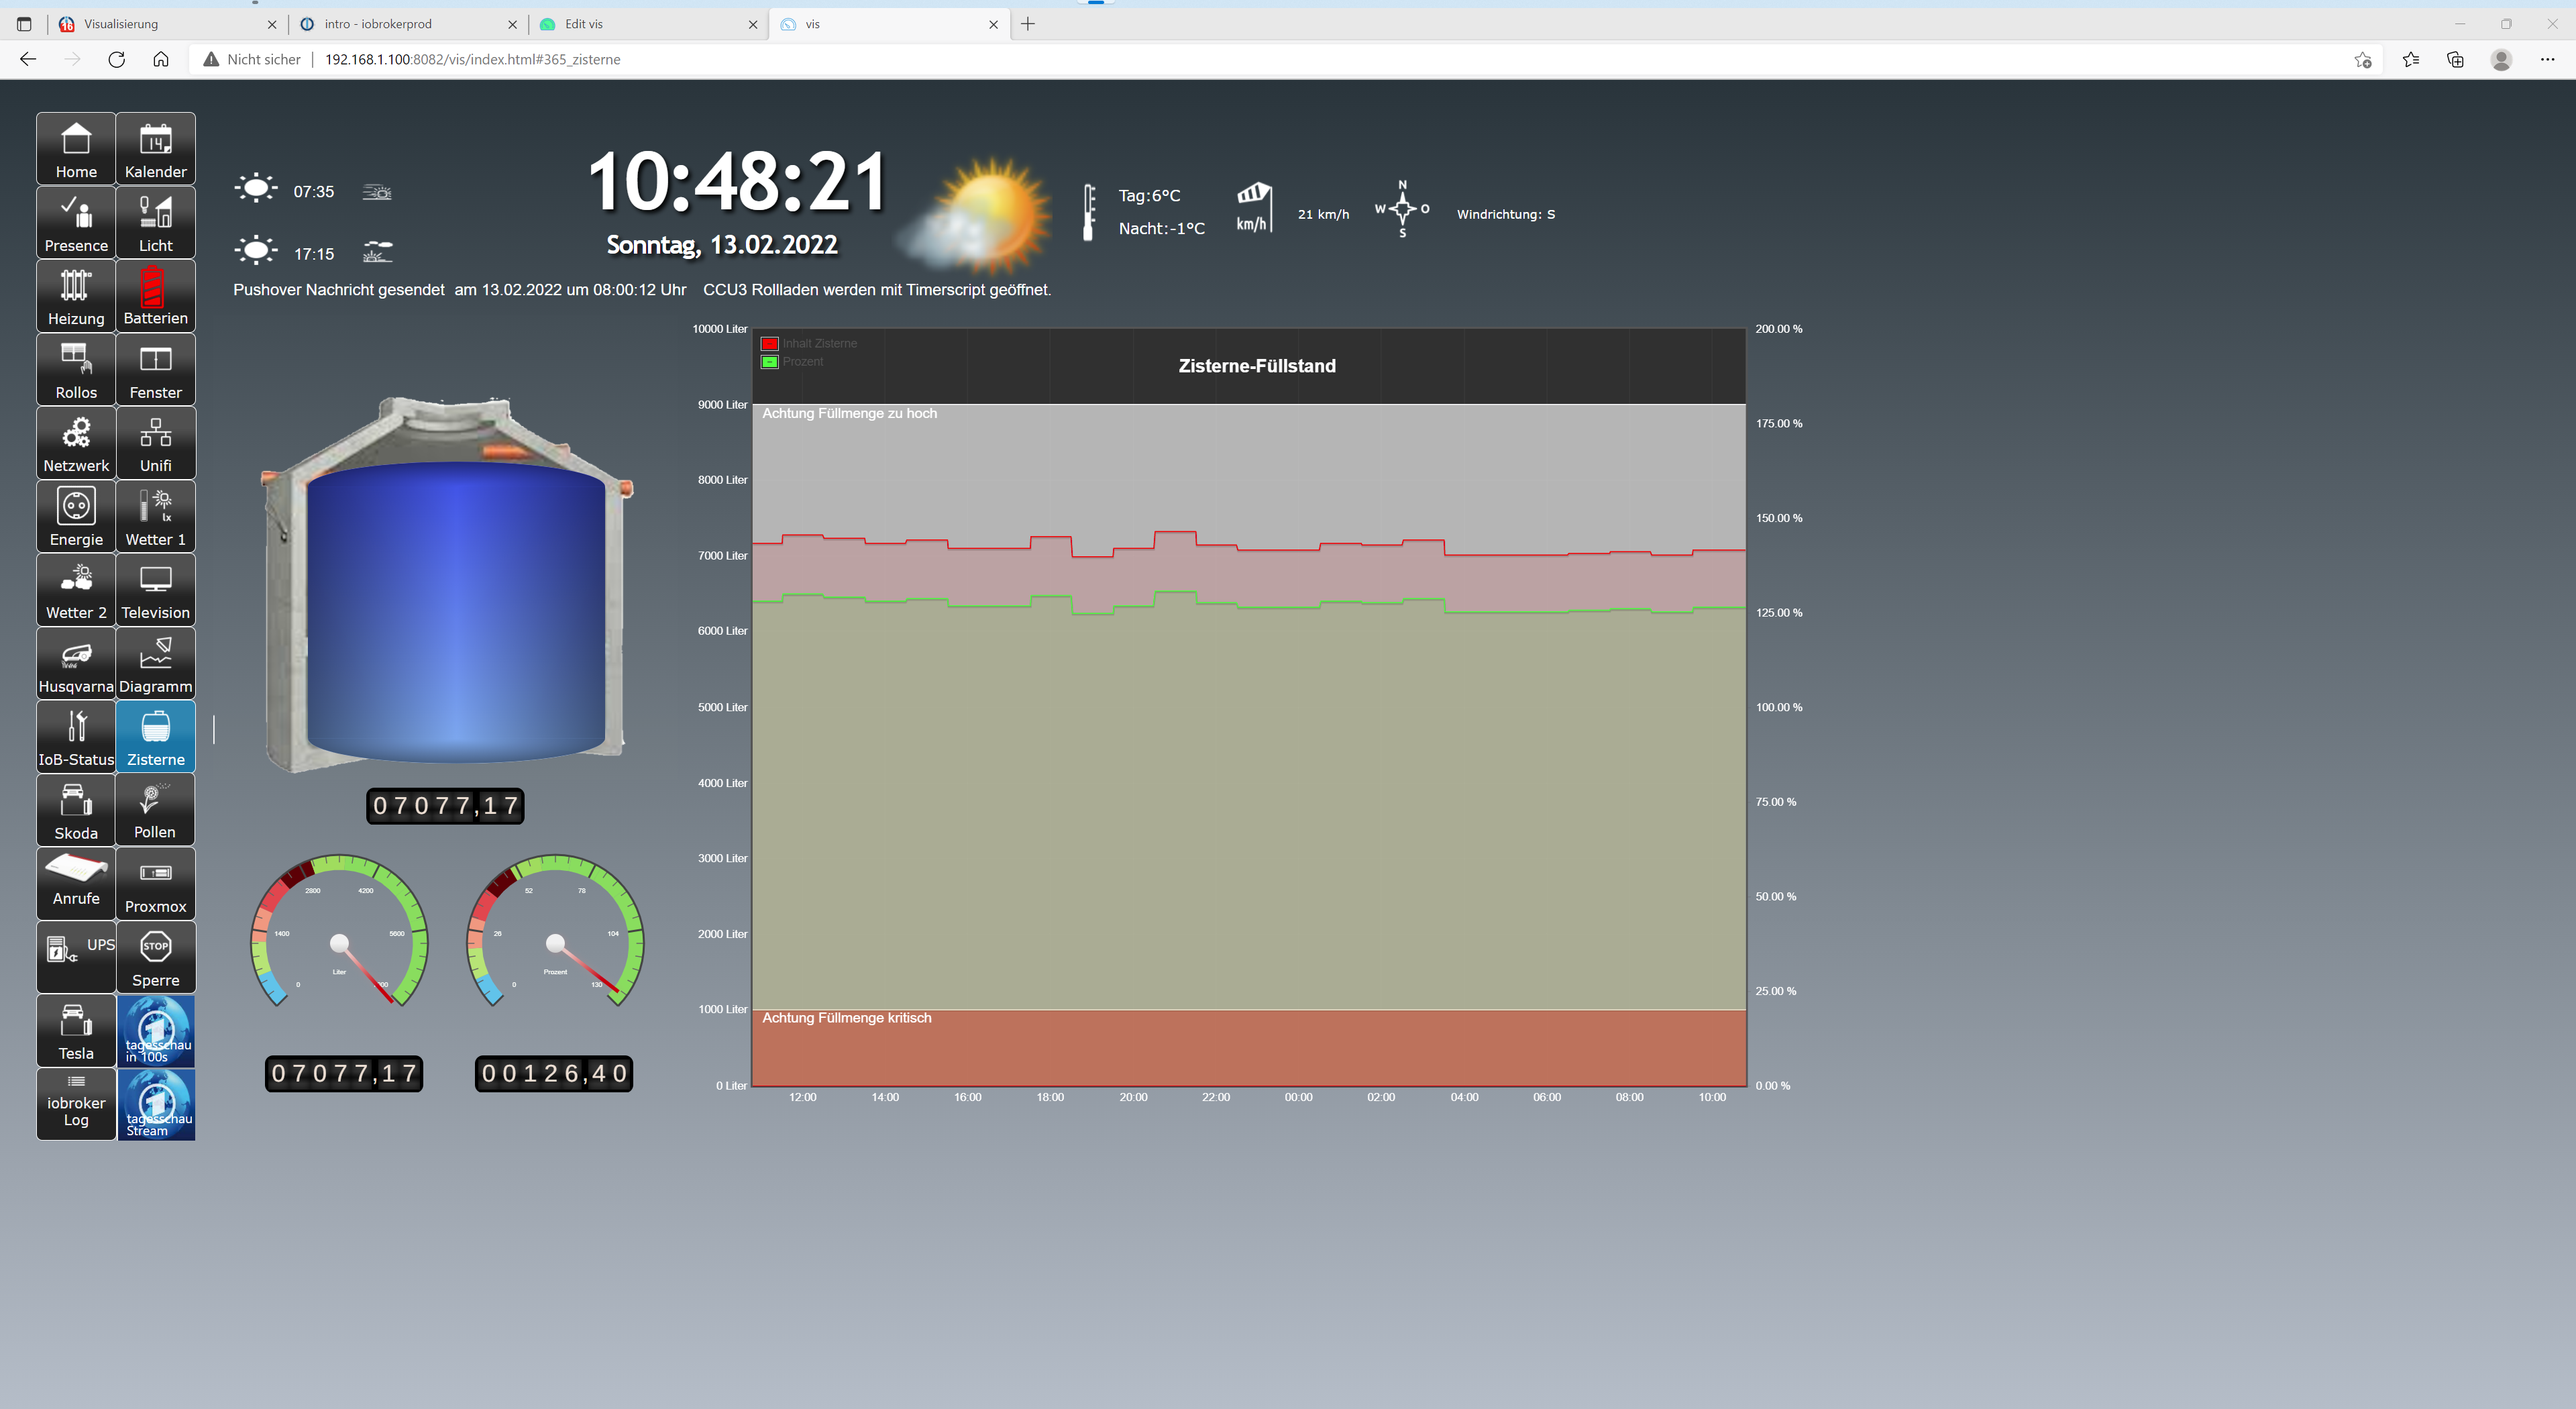Image resolution: width=2576 pixels, height=1409 pixels.
Task: Select the Husqvarna mower tile
Action: [x=76, y=663]
